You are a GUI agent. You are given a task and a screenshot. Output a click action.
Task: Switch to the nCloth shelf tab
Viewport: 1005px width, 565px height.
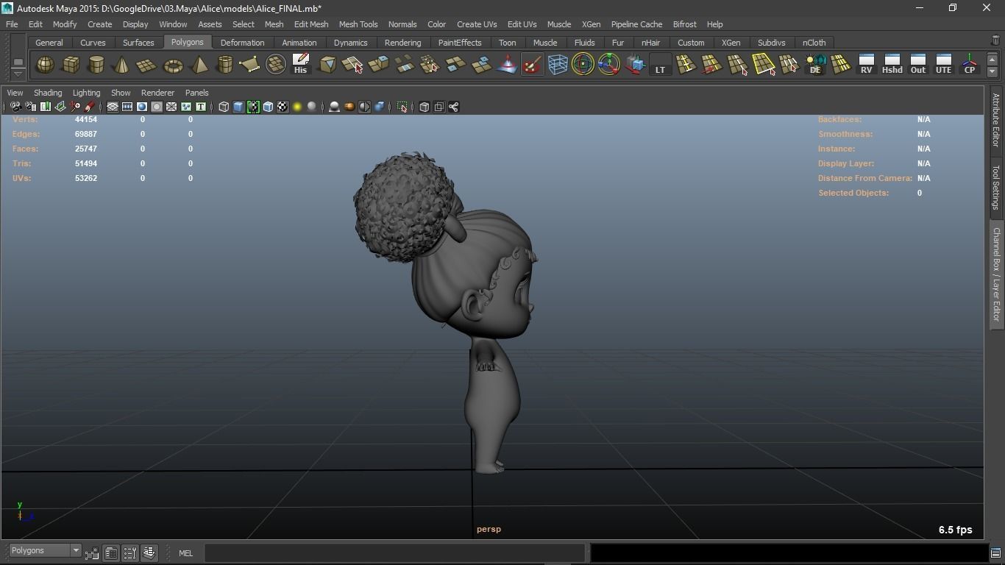[814, 43]
